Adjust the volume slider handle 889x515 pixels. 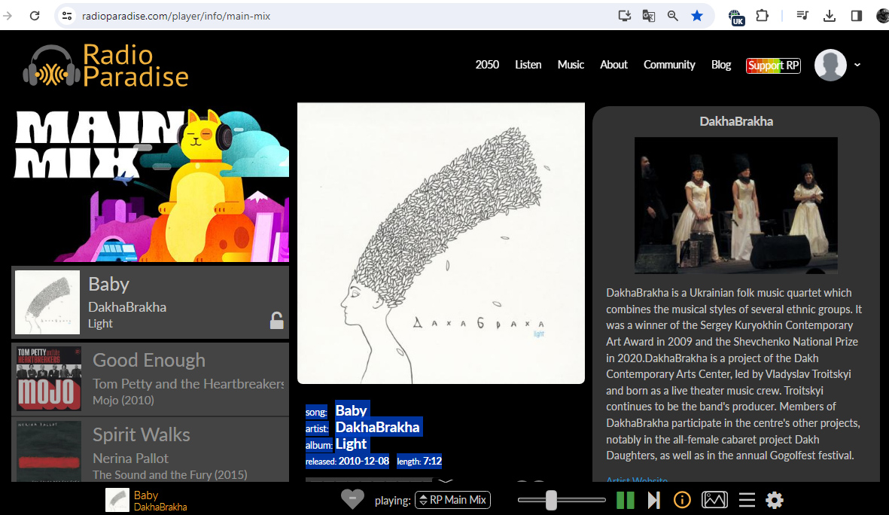click(x=551, y=500)
